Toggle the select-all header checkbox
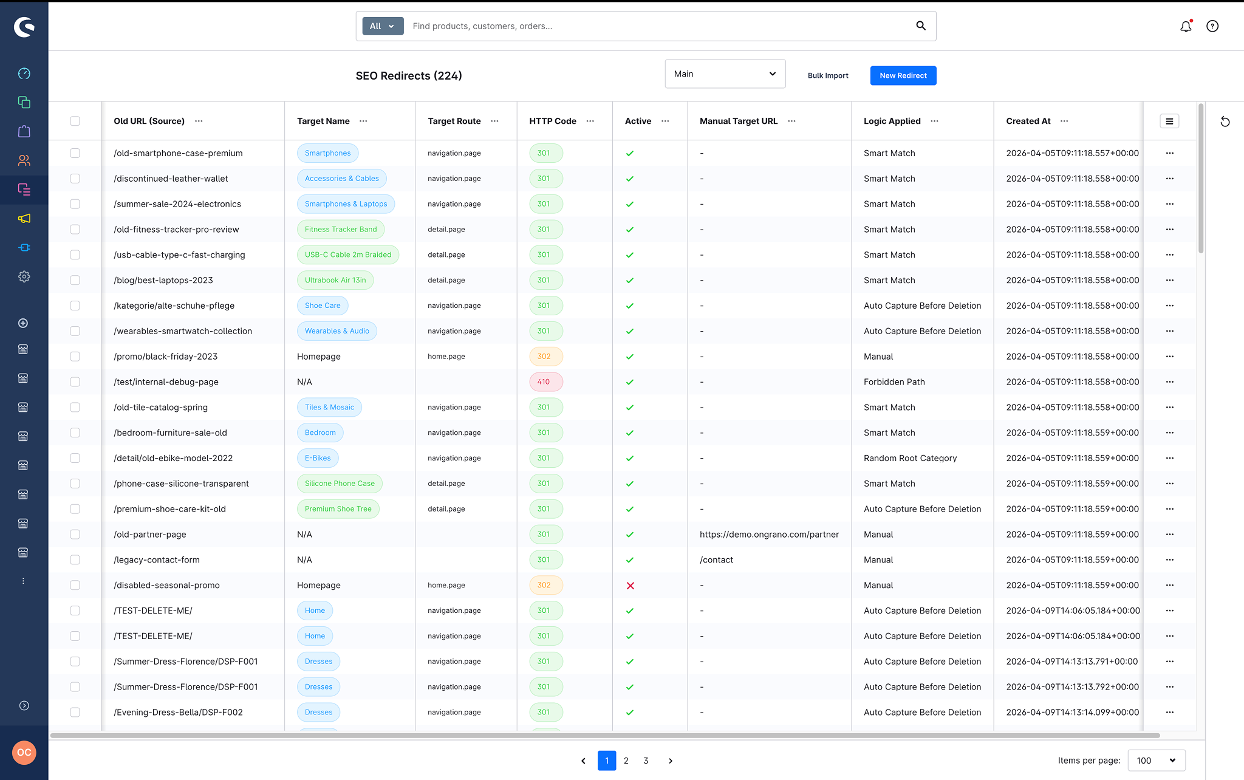1244x780 pixels. 75,121
